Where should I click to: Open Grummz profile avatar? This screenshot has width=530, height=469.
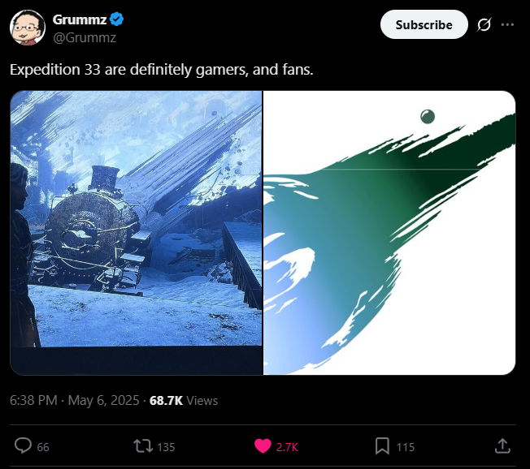pos(28,28)
